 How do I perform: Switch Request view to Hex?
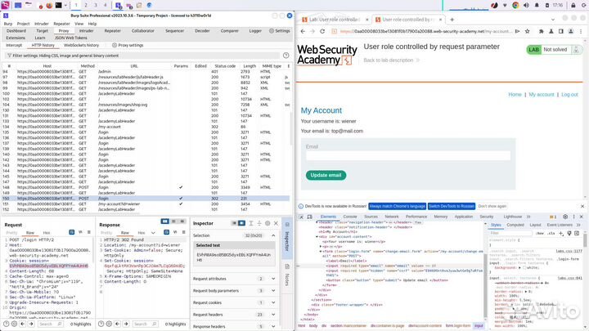tap(47, 233)
